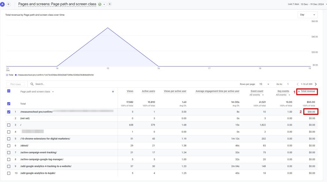Open the Rows per page dropdown
Image resolution: width=327 pixels, height=182 pixels.
264,84
